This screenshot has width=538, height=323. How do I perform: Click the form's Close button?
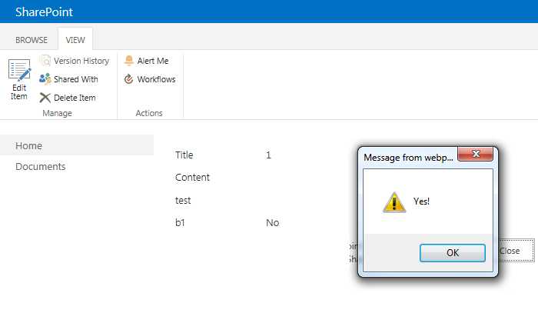coord(510,251)
